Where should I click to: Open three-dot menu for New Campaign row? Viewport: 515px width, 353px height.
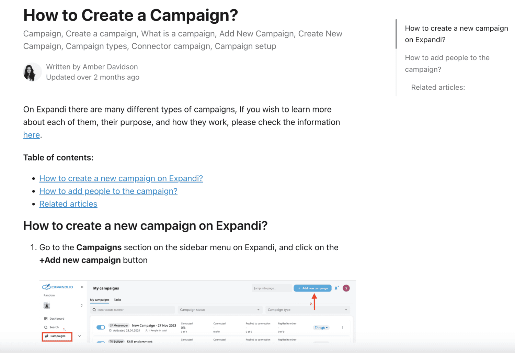[x=343, y=328]
